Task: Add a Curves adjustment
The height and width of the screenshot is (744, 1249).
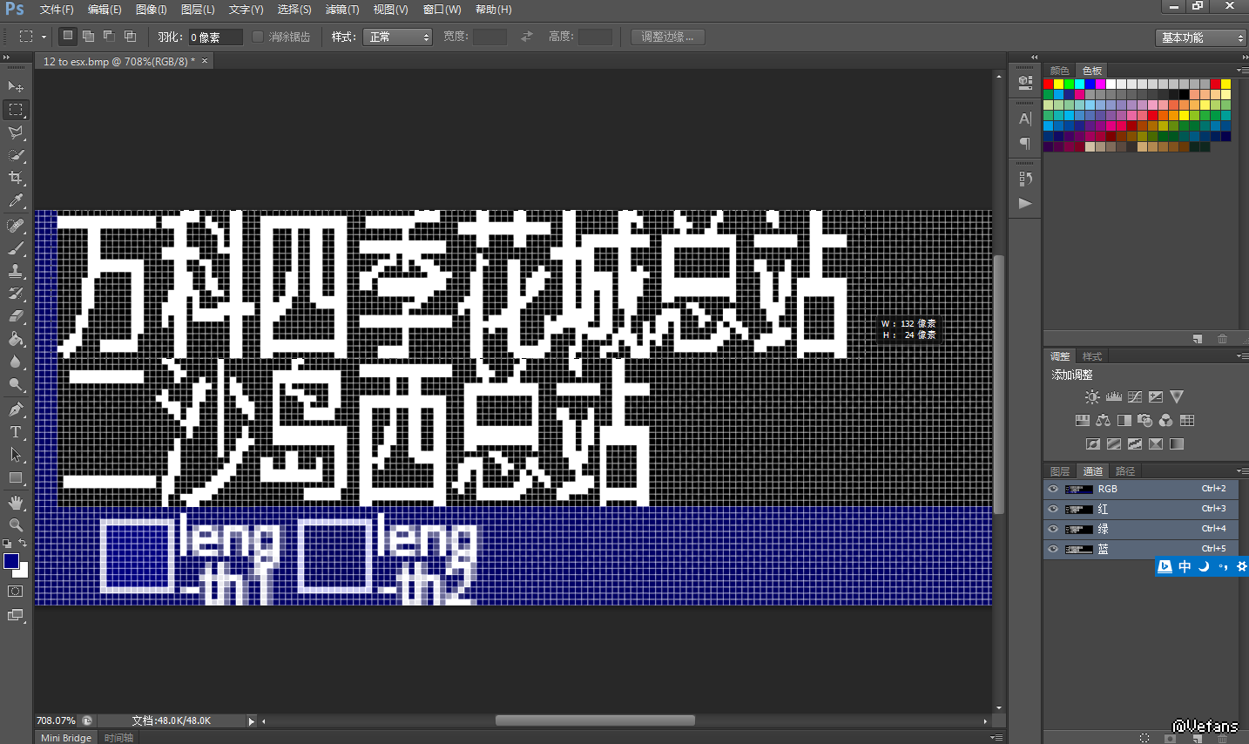Action: [x=1135, y=397]
